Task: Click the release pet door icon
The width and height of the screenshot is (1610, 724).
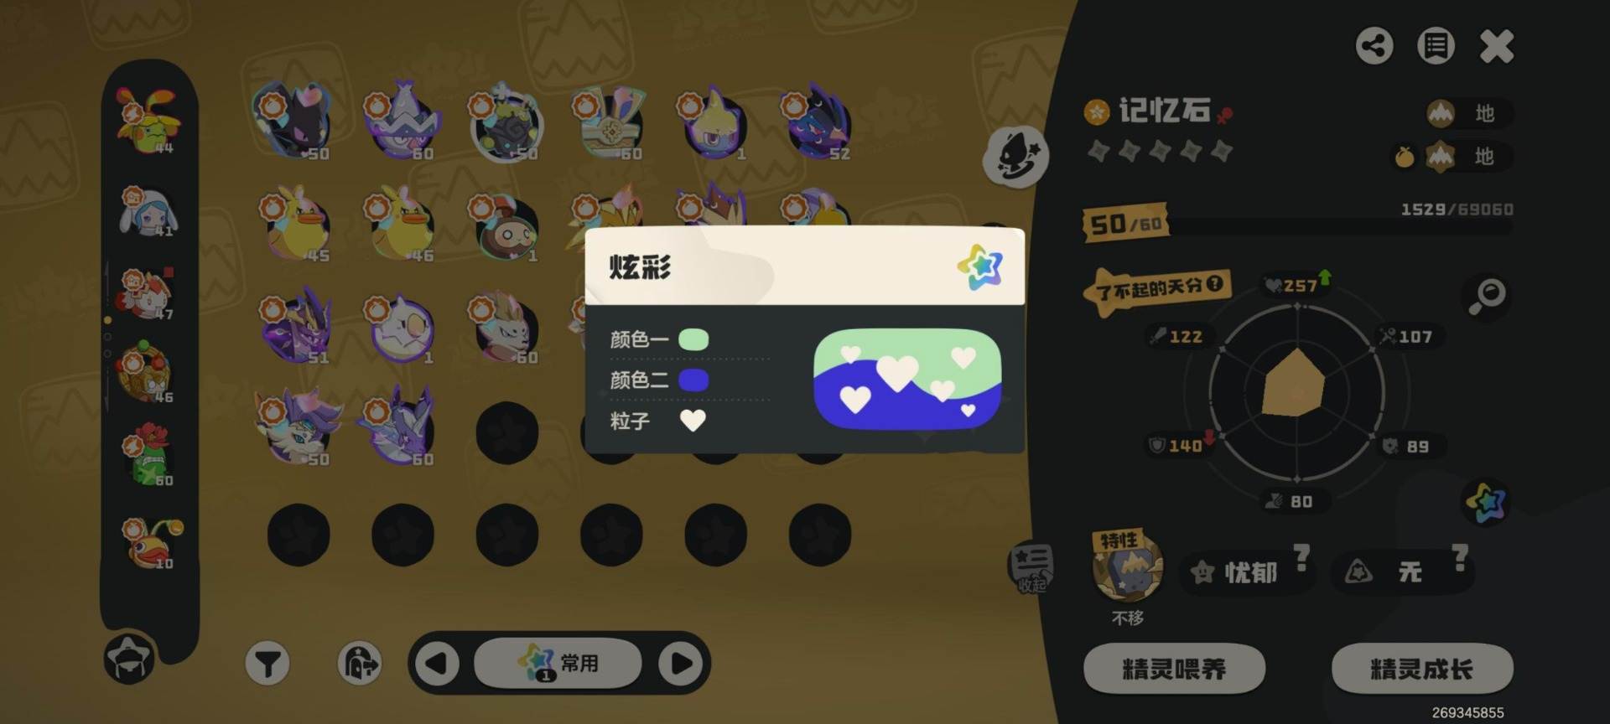Action: [360, 665]
